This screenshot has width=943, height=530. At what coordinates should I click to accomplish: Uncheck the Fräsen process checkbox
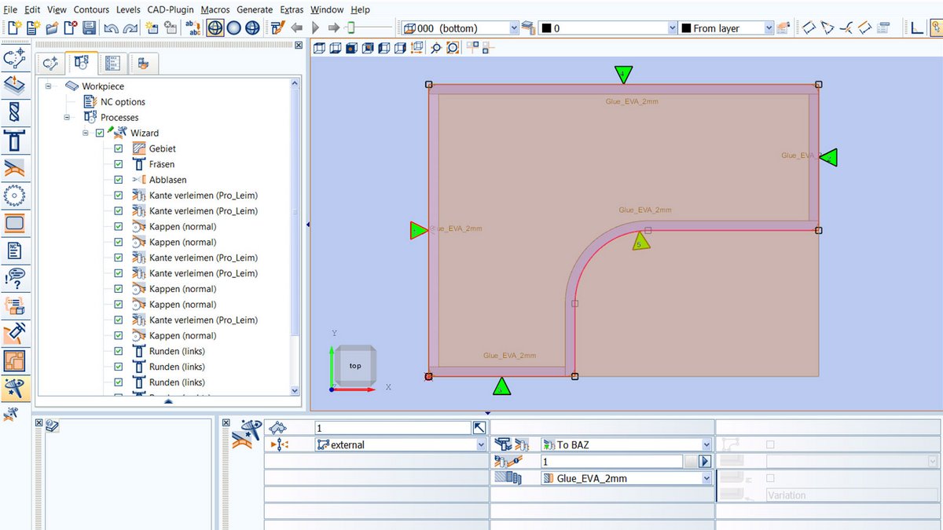pos(118,164)
